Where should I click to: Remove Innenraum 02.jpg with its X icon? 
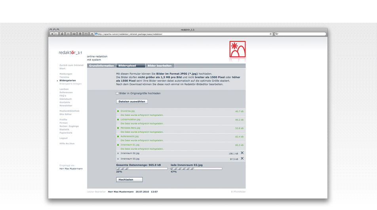click(x=242, y=153)
